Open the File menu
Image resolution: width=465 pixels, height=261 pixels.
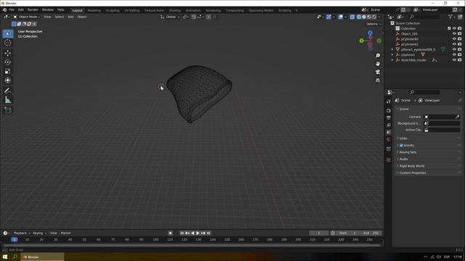click(12, 9)
